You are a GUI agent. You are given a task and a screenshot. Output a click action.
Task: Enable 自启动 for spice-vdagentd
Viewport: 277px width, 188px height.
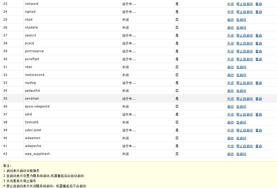(x=241, y=106)
